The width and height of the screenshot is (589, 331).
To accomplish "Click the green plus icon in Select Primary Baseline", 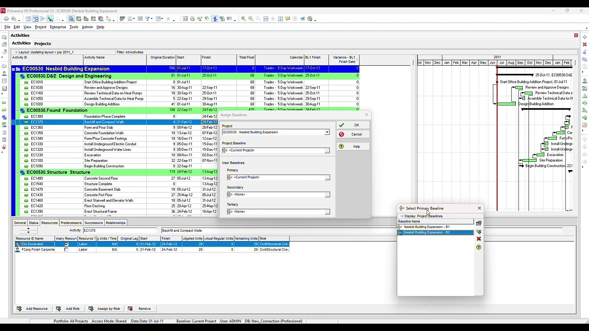I will click(x=479, y=232).
